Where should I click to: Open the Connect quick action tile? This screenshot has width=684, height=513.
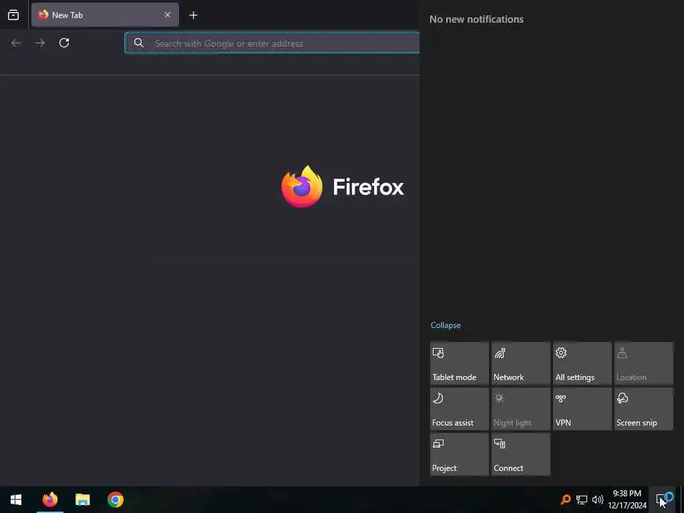point(521,454)
